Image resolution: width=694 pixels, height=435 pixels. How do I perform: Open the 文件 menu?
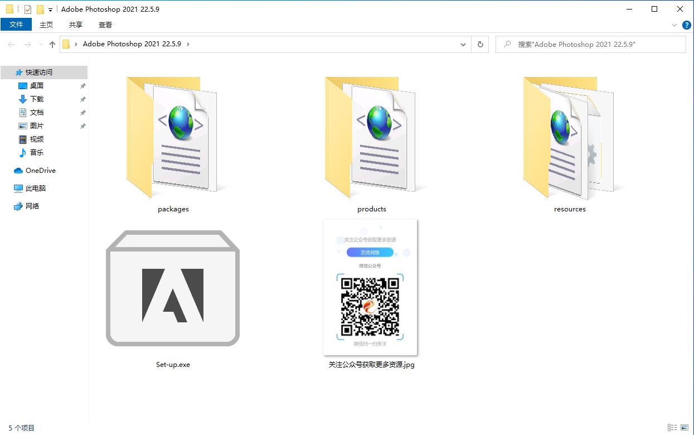click(x=16, y=25)
